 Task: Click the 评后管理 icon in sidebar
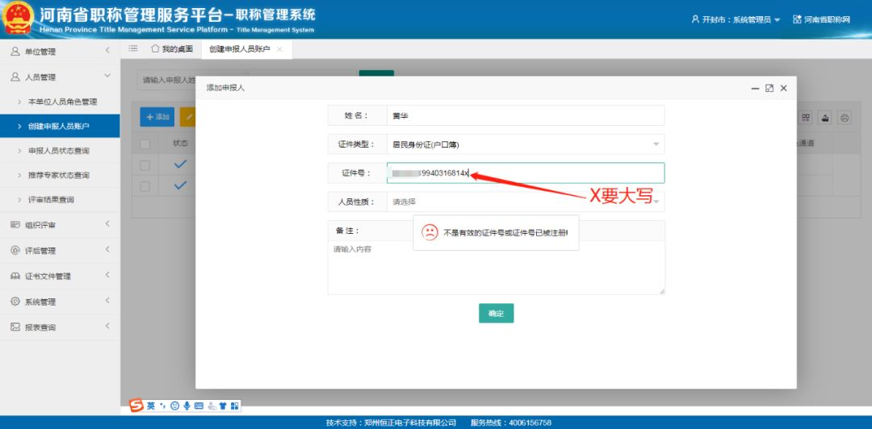pos(15,251)
